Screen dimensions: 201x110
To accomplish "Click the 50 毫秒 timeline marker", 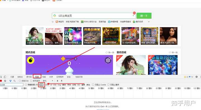I will (x=91, y=88).
